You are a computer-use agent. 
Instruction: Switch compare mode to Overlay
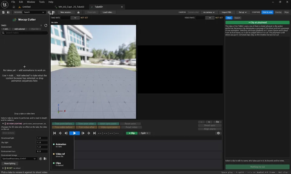click(278, 12)
